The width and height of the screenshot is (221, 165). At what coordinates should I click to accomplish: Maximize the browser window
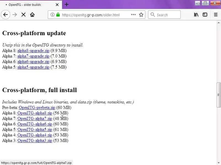click(205, 3)
